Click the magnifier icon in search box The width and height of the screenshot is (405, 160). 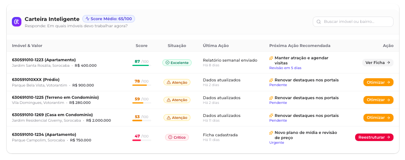[x=319, y=22]
